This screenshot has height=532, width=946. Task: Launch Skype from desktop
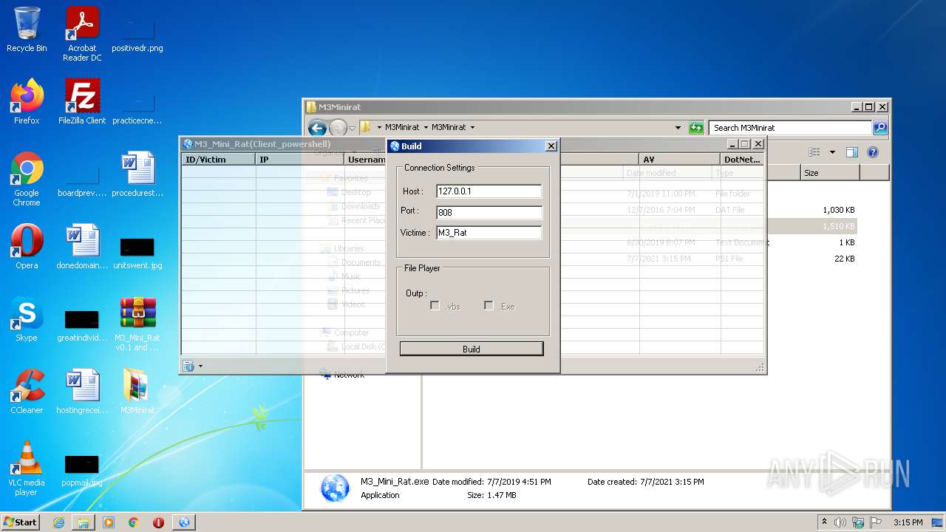click(x=27, y=319)
